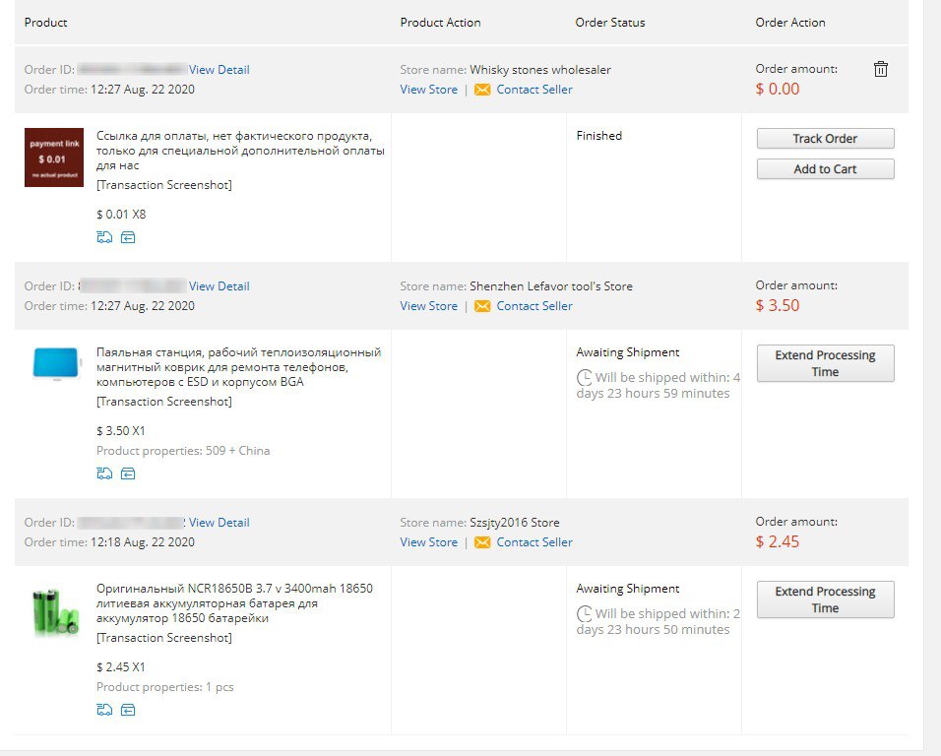Add the payment link item to cart
Viewport: 941px width, 756px height.
click(x=825, y=169)
